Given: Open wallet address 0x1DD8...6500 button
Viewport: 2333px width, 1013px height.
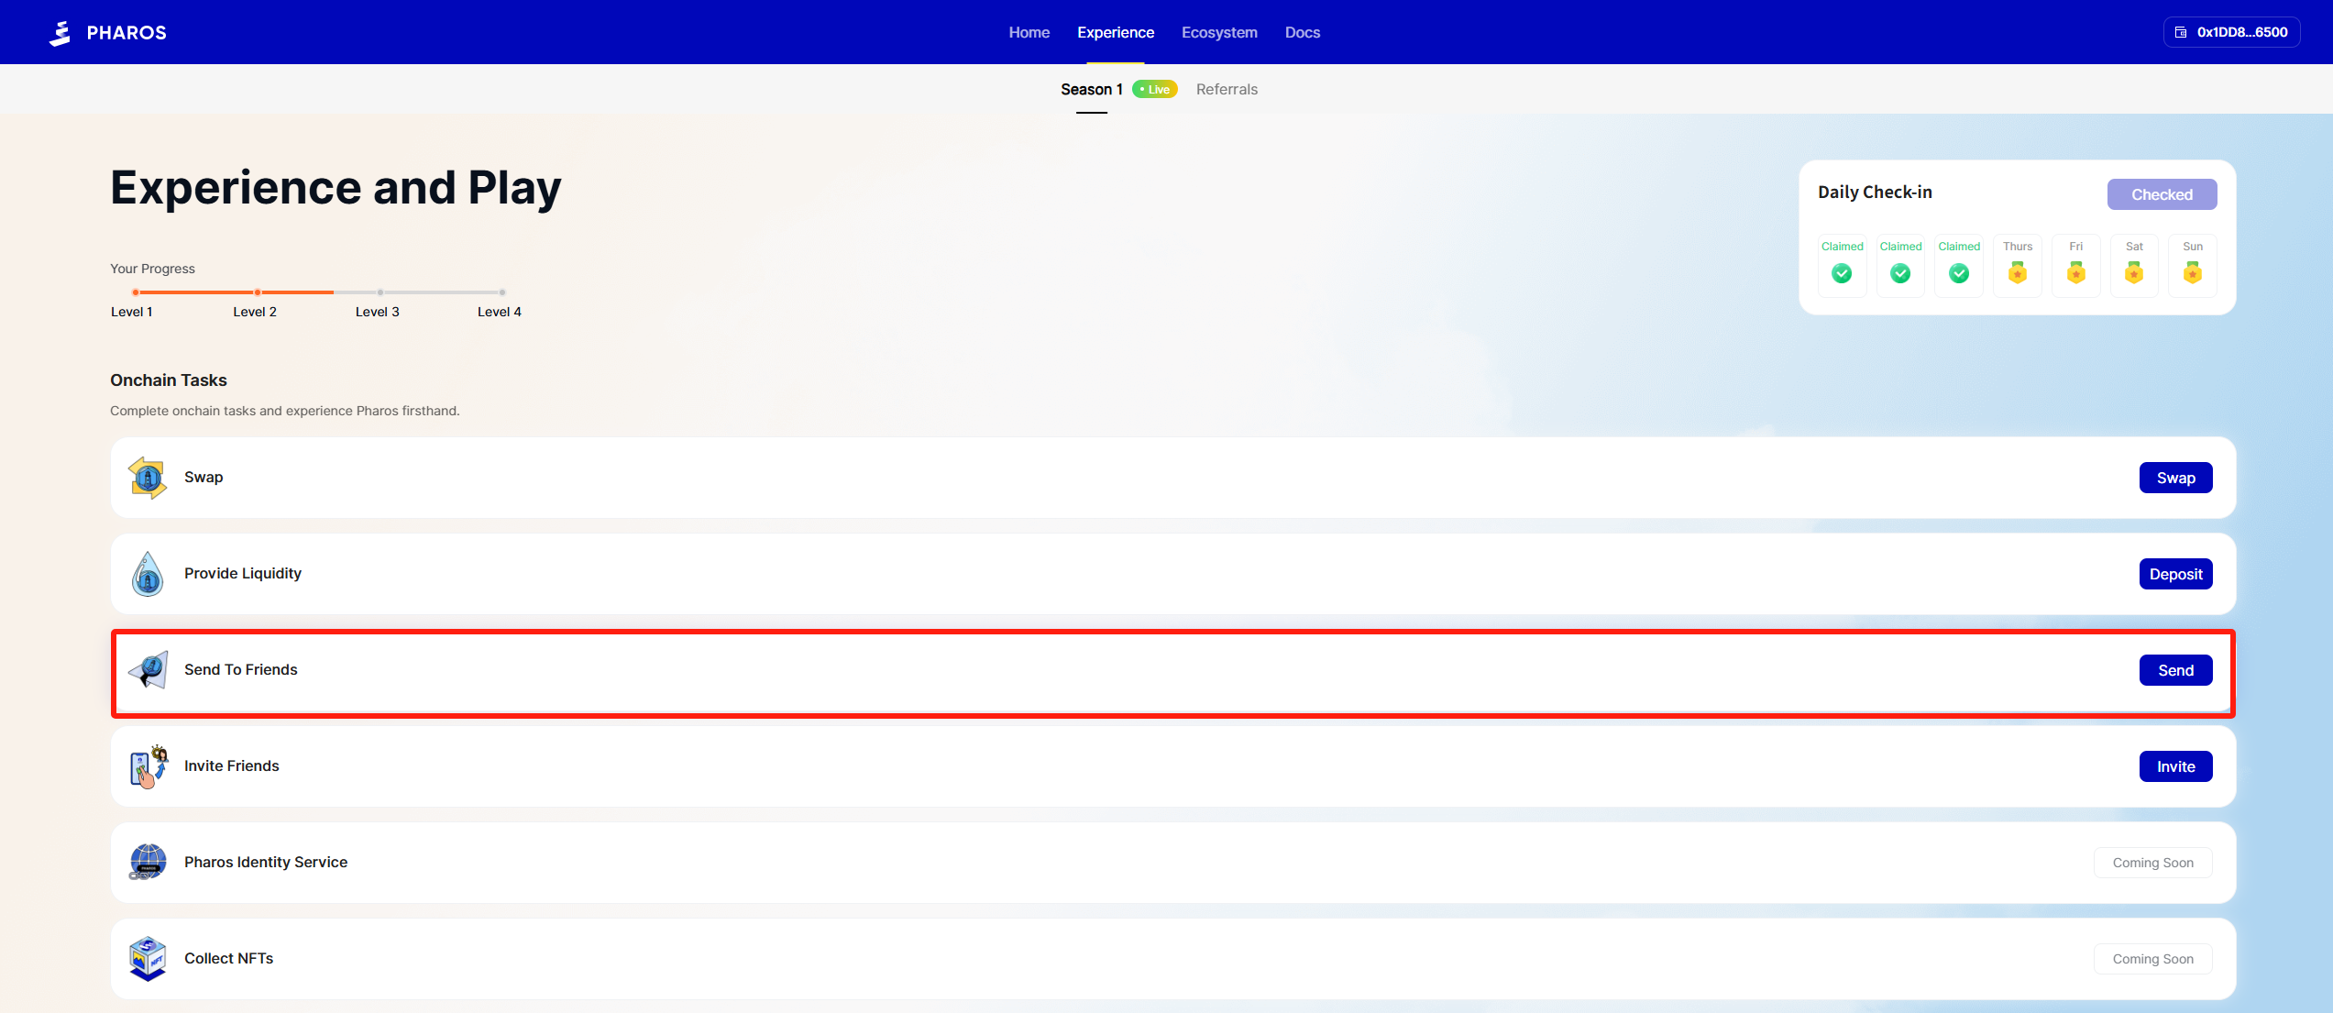Looking at the screenshot, I should click(2231, 32).
